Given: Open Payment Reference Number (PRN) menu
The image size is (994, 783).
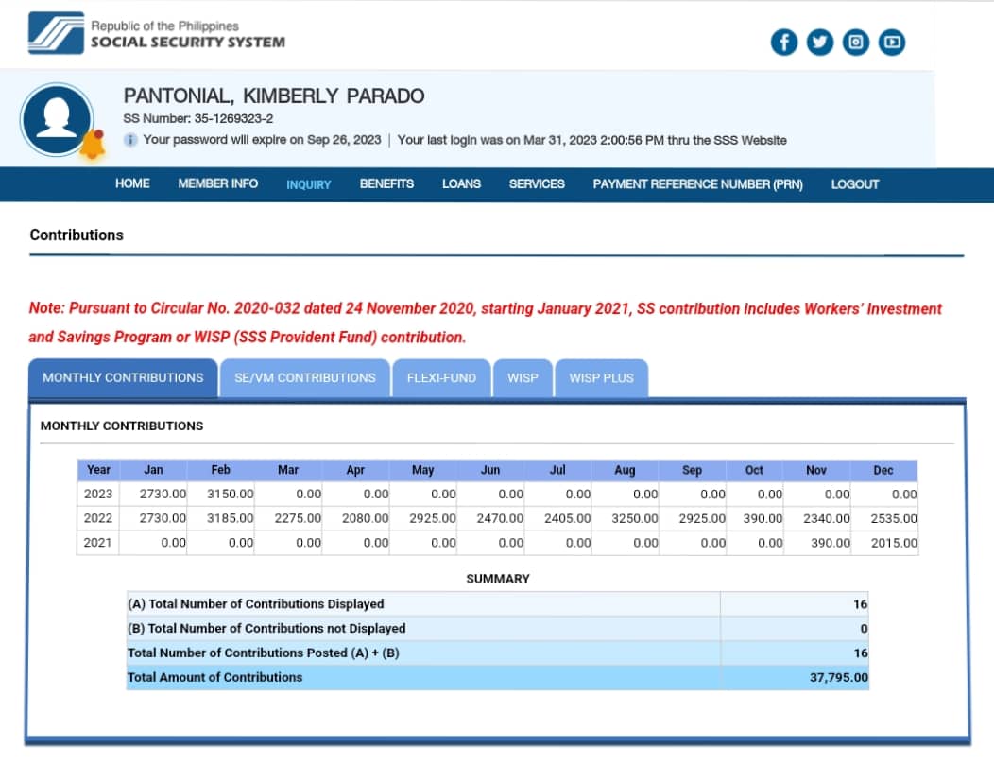Looking at the screenshot, I should click(x=697, y=183).
